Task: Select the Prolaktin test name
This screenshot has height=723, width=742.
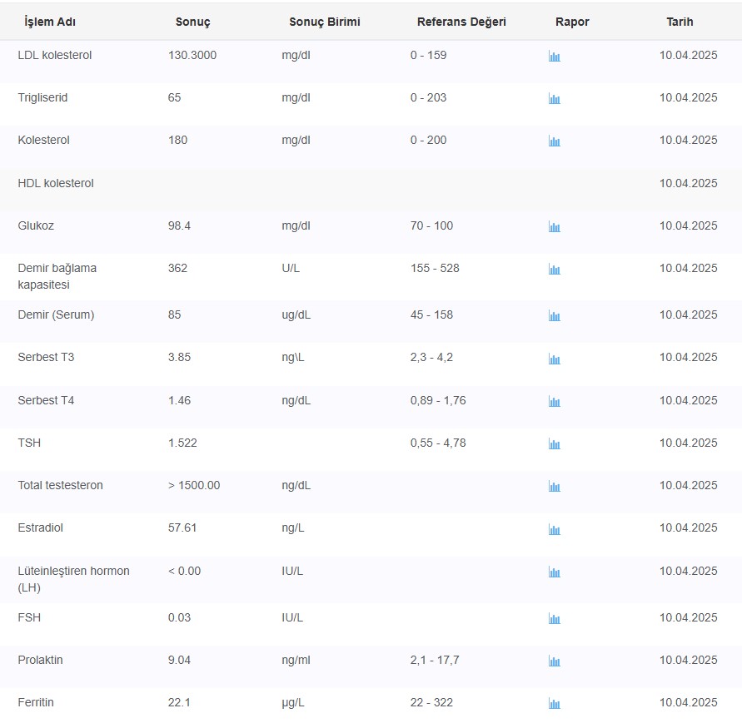Action: tap(40, 660)
